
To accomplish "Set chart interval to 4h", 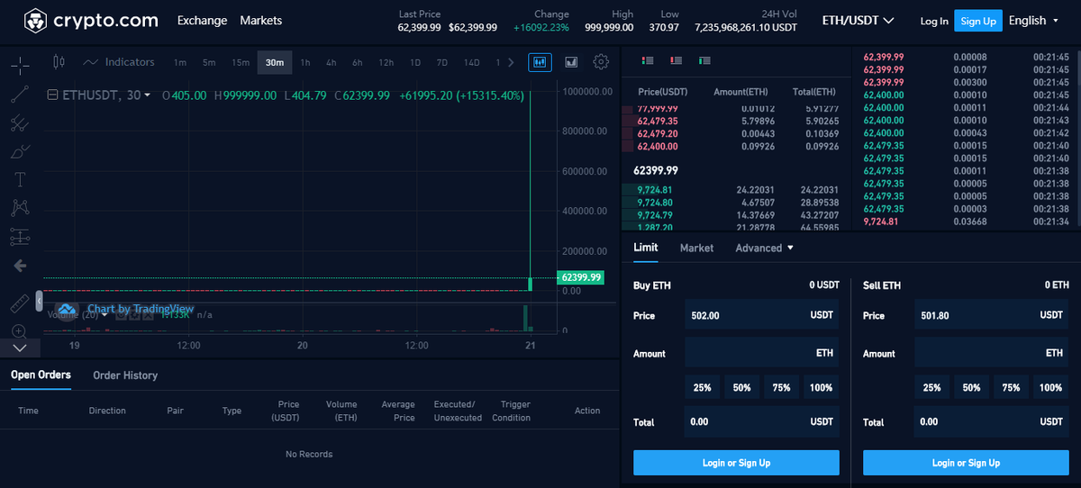I will pyautogui.click(x=332, y=62).
